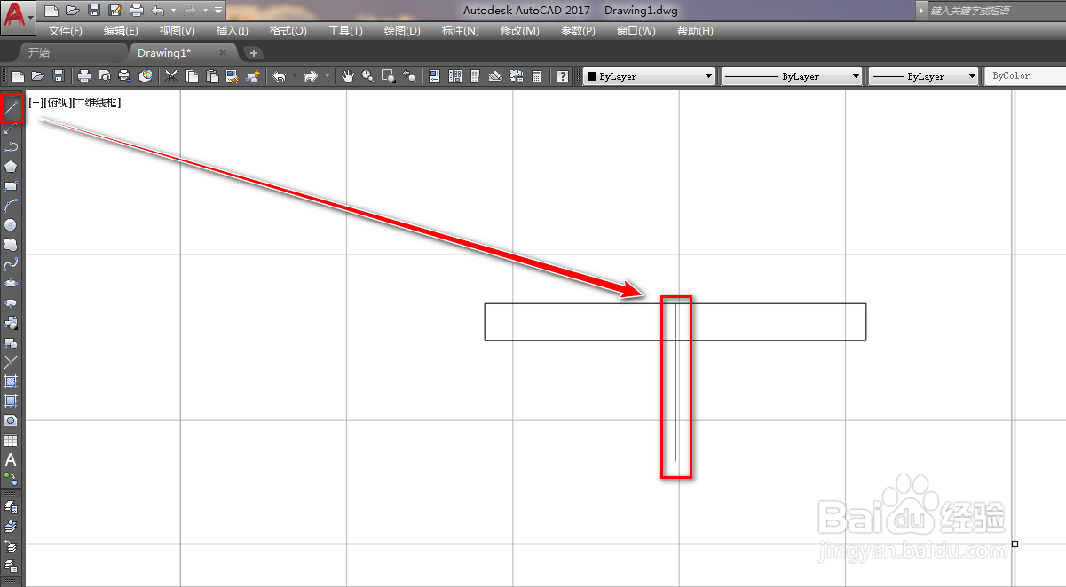This screenshot has height=587, width=1066.
Task: Select the Ellipse tool
Action: tap(11, 284)
